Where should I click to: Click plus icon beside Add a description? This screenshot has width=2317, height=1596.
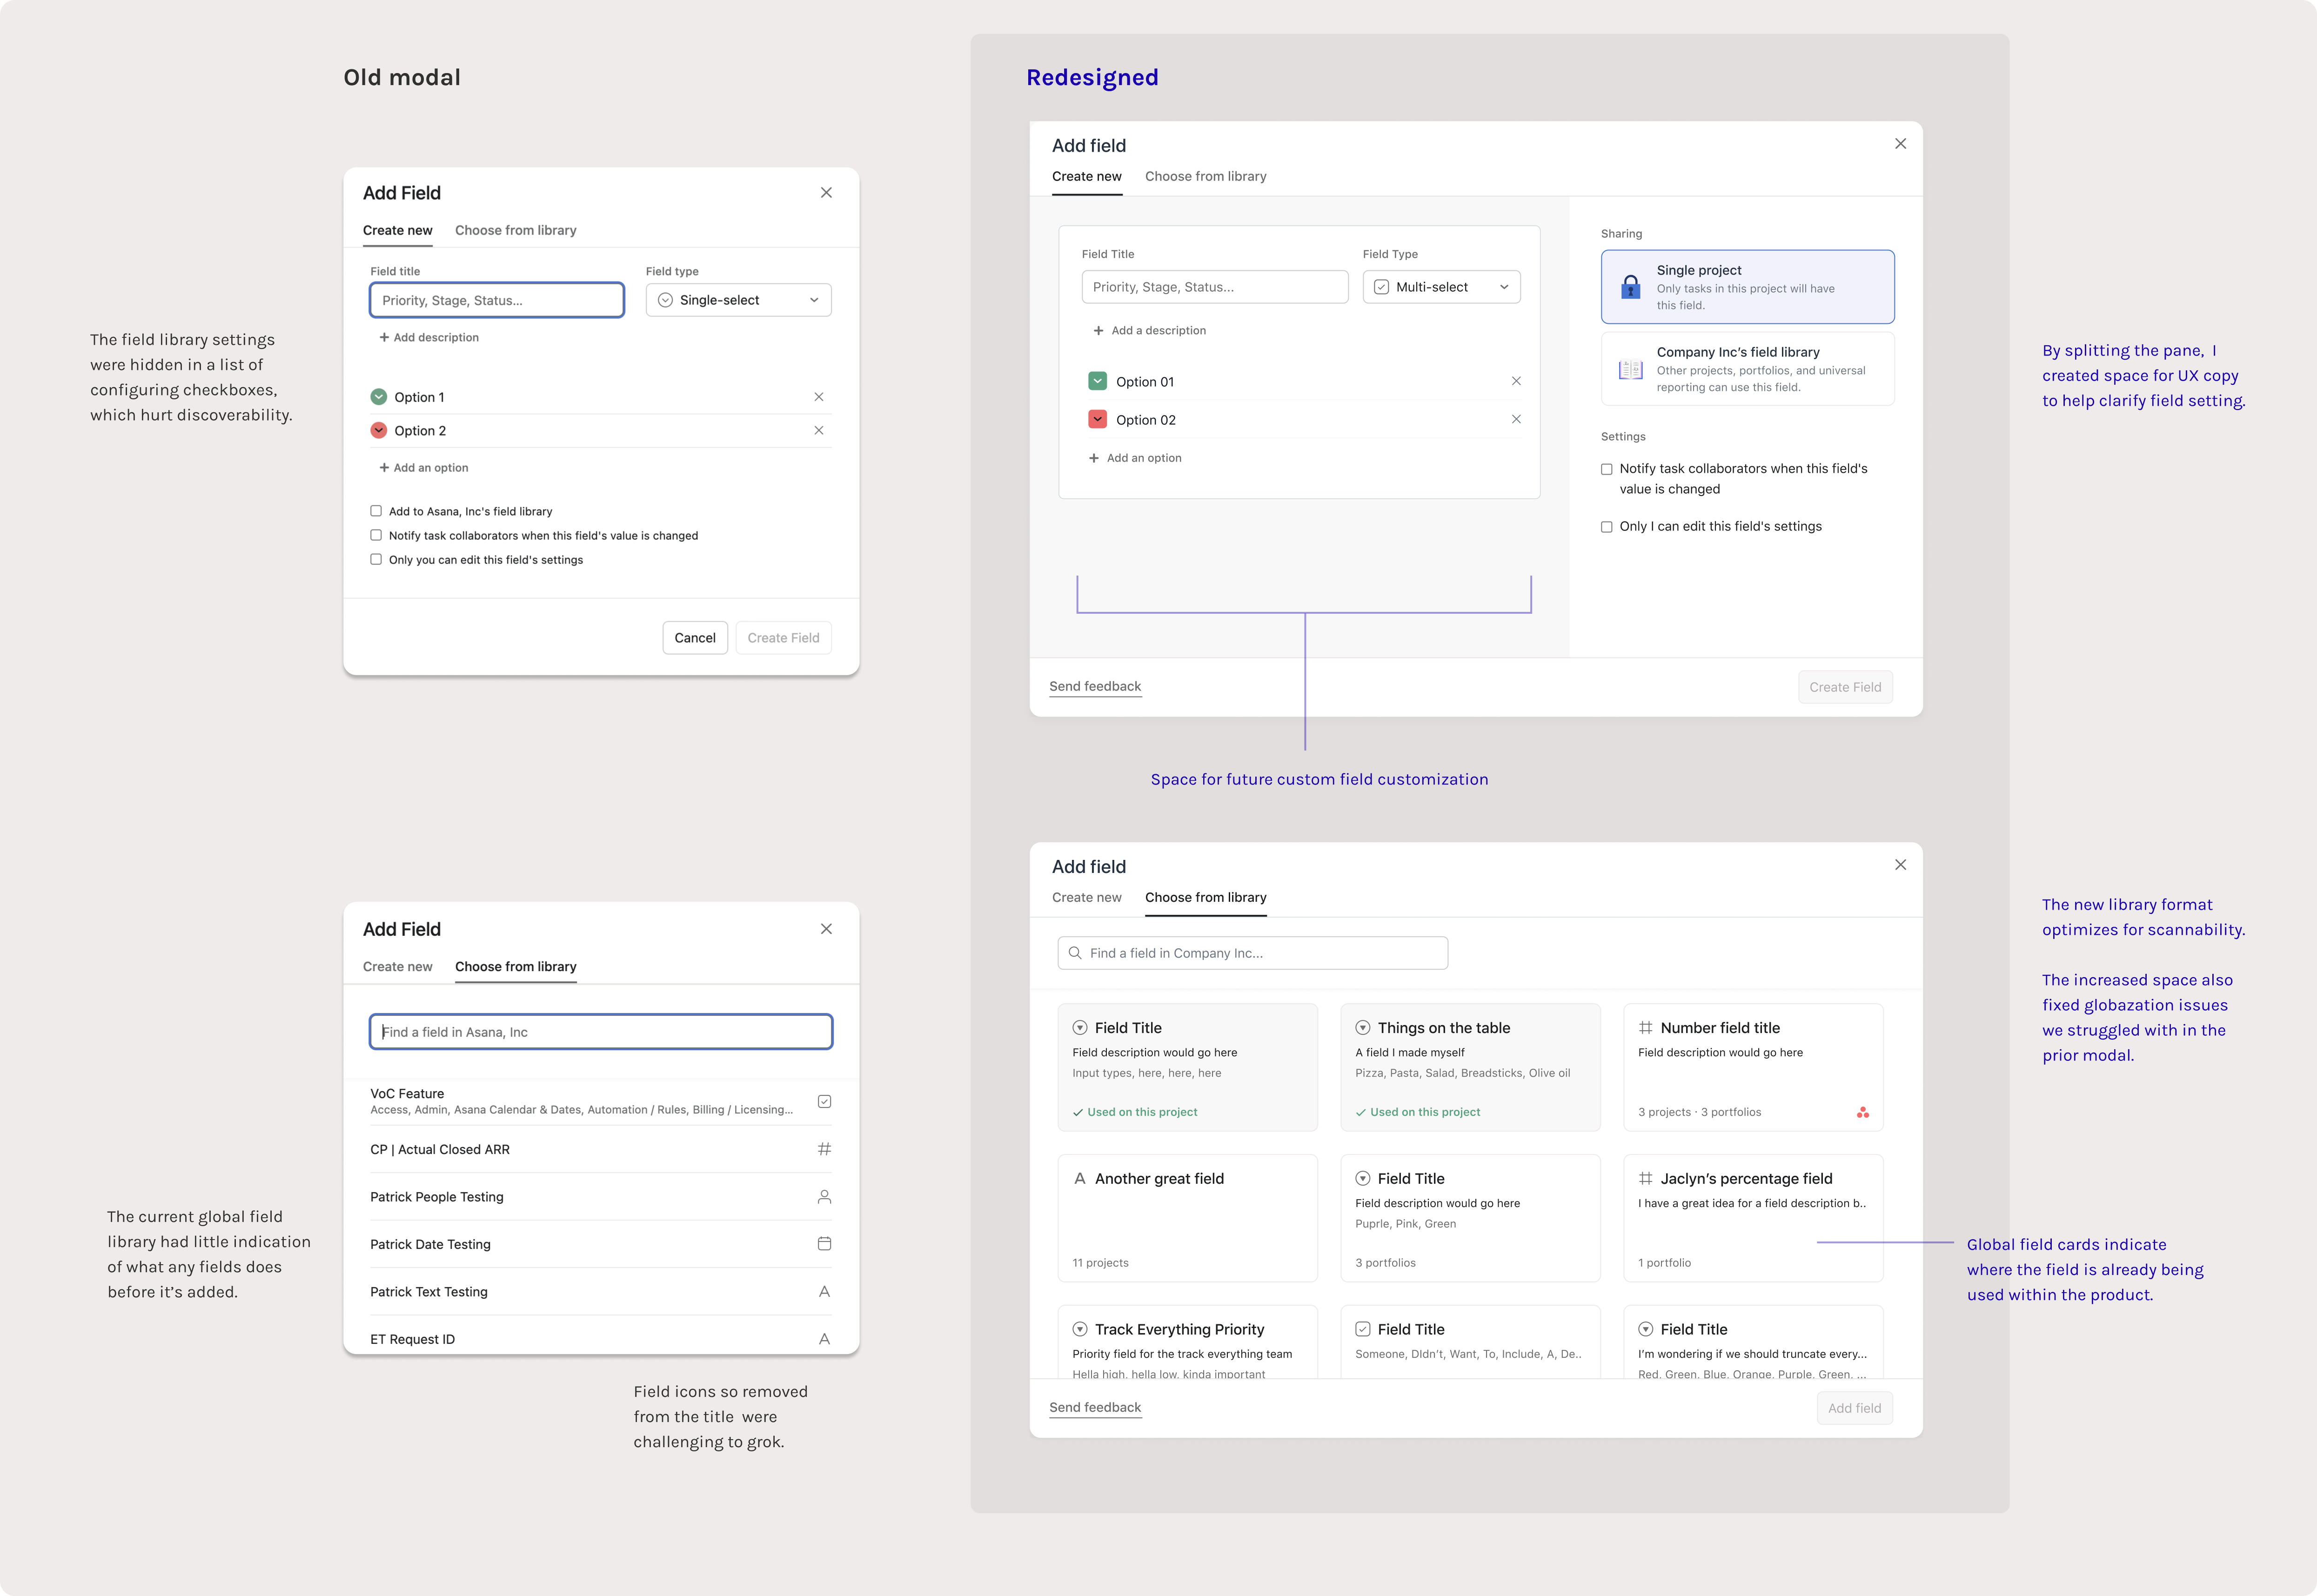pos(1098,331)
